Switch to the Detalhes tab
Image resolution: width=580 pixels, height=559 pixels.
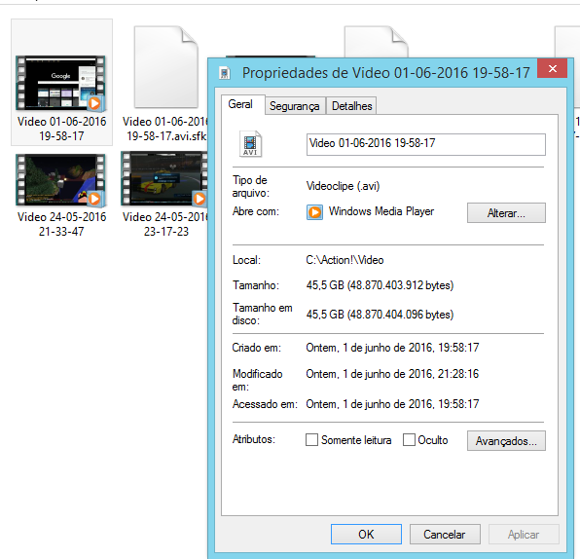(x=351, y=106)
